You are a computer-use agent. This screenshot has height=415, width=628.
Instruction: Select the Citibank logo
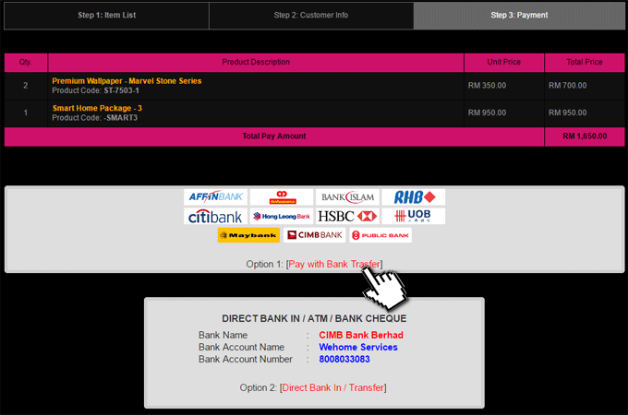click(x=215, y=217)
